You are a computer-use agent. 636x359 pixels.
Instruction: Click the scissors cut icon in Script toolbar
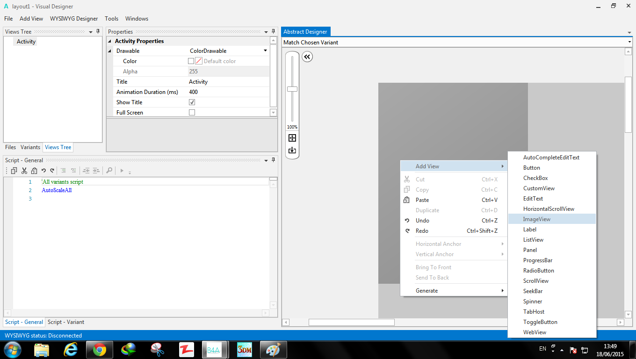[x=24, y=171]
